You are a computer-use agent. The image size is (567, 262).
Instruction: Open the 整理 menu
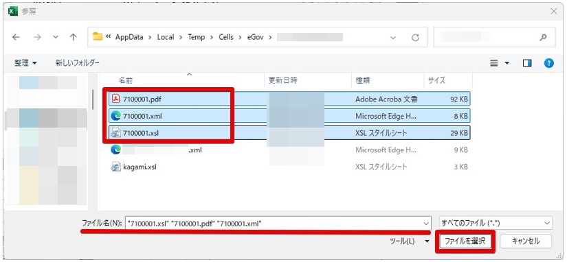[25, 63]
